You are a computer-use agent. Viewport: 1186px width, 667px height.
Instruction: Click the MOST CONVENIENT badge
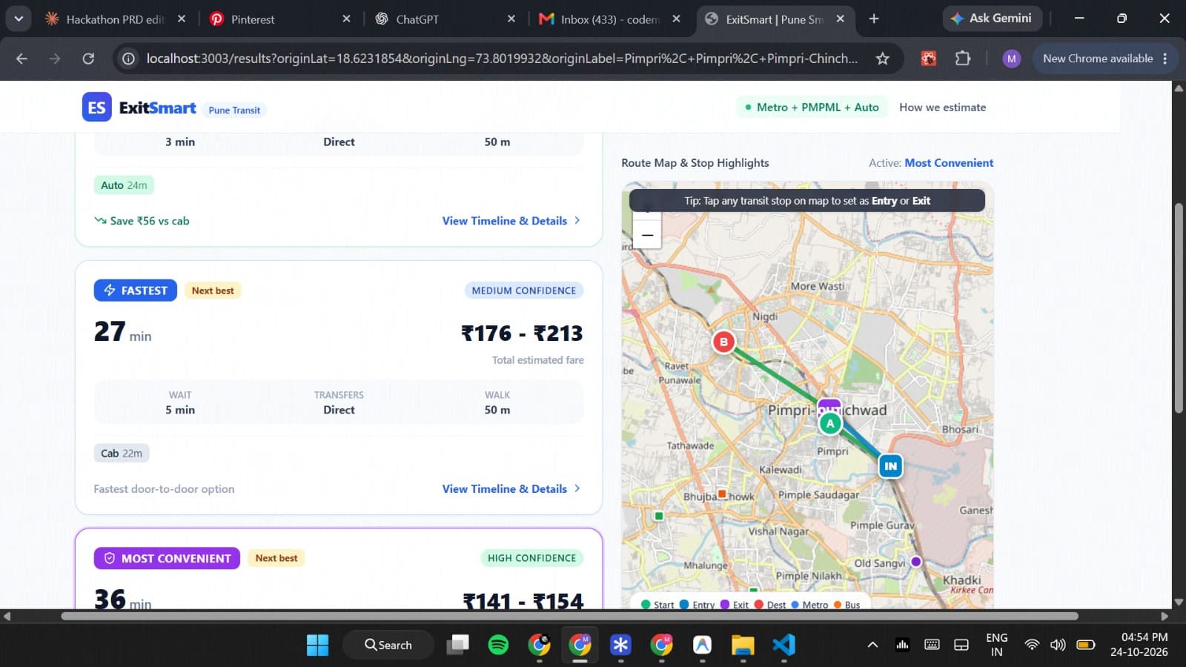[167, 558]
